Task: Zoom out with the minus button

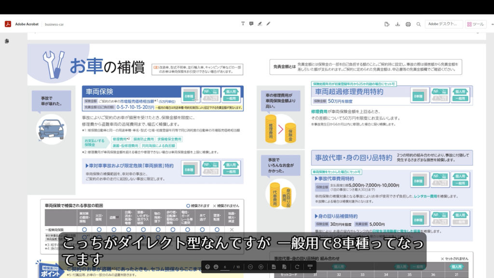Action: (250, 267)
